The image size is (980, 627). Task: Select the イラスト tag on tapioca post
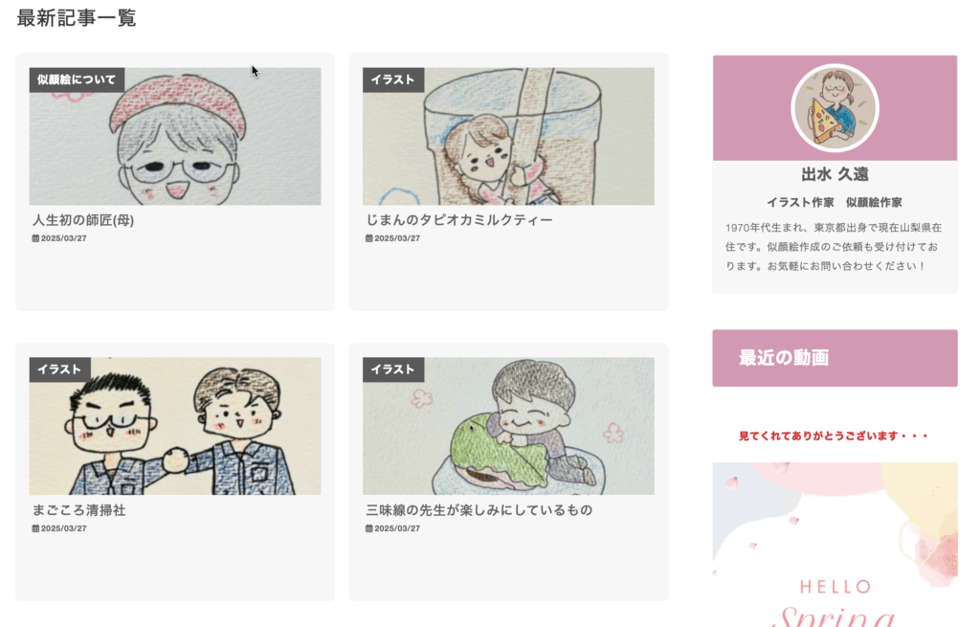click(x=393, y=80)
